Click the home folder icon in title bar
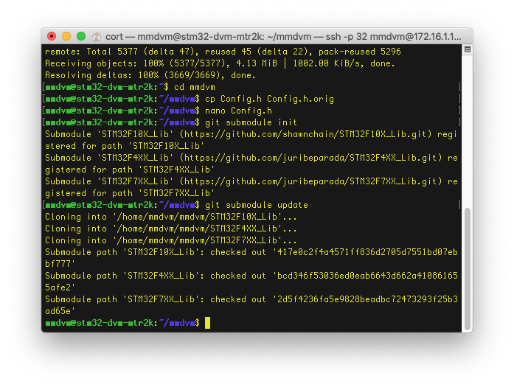The image size is (514, 387). click(97, 37)
